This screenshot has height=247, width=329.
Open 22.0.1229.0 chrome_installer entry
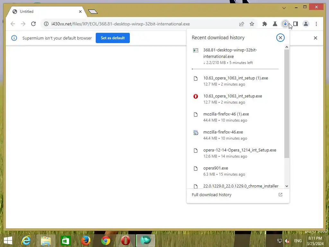pyautogui.click(x=236, y=186)
